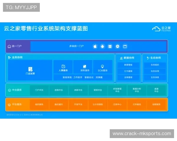This screenshot has width=177, height=141.
Task: Click the 数据分析中台 tile
Action: [137, 90]
